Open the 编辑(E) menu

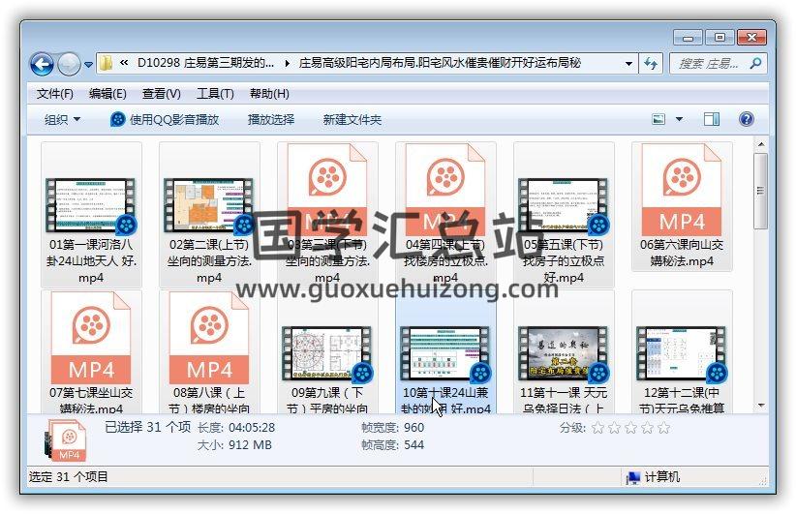107,94
